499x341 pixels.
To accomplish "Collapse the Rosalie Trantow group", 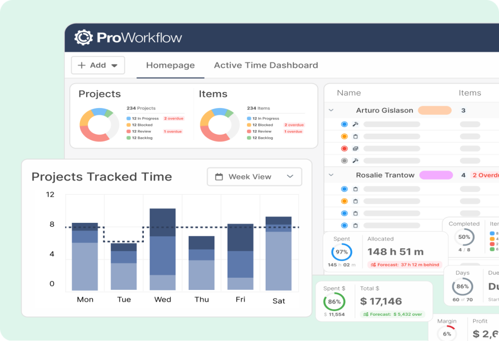I will (x=331, y=175).
